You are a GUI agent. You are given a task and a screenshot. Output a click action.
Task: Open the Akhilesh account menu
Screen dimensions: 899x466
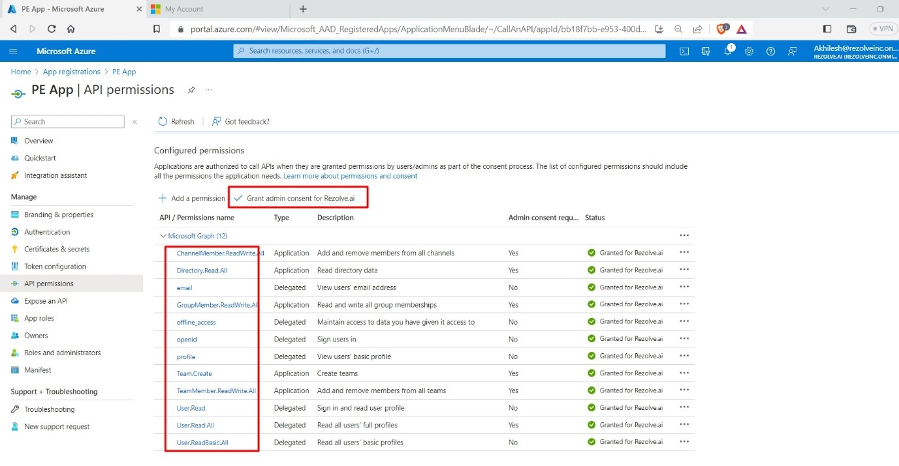[855, 51]
